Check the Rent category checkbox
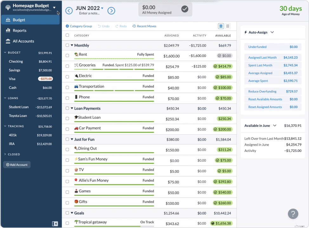This screenshot has width=309, height=228. point(67,55)
